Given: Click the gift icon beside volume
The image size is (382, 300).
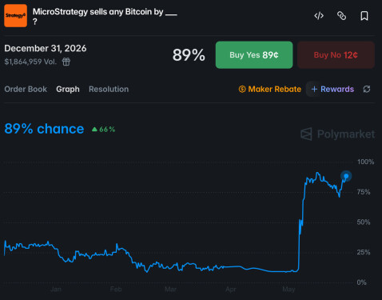Looking at the screenshot, I should click(66, 62).
